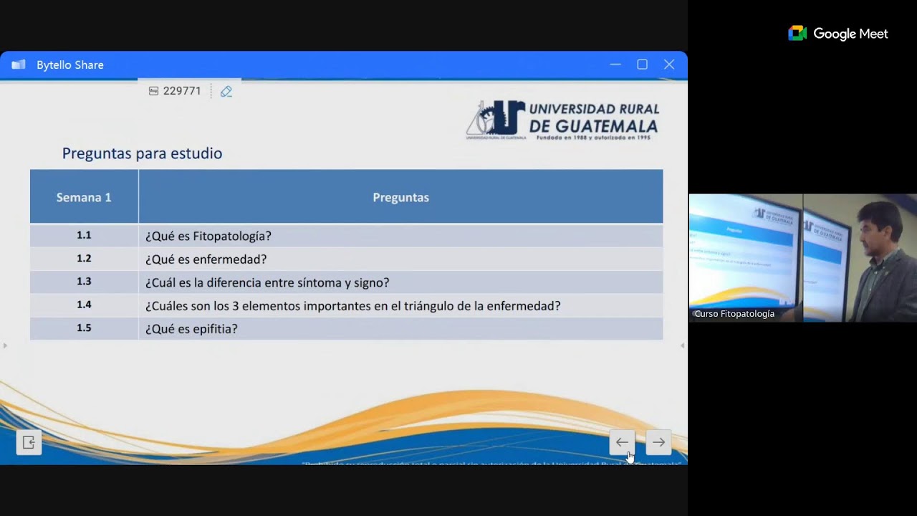Click the exit sharing icon at bottom left
The width and height of the screenshot is (917, 516).
pyautogui.click(x=29, y=442)
